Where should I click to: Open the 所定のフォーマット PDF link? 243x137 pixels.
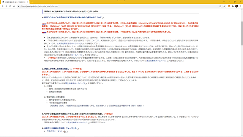coord(55,131)
